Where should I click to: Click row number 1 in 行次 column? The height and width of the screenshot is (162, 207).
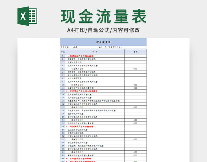coord(63,56)
